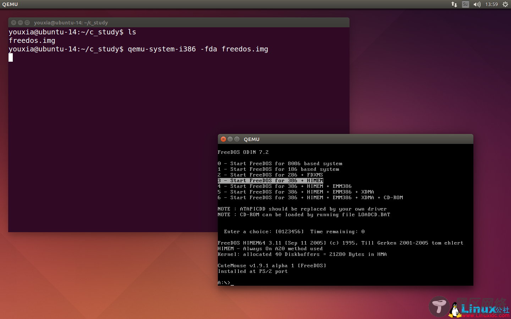Click the freedos.img listing in terminal

point(32,40)
